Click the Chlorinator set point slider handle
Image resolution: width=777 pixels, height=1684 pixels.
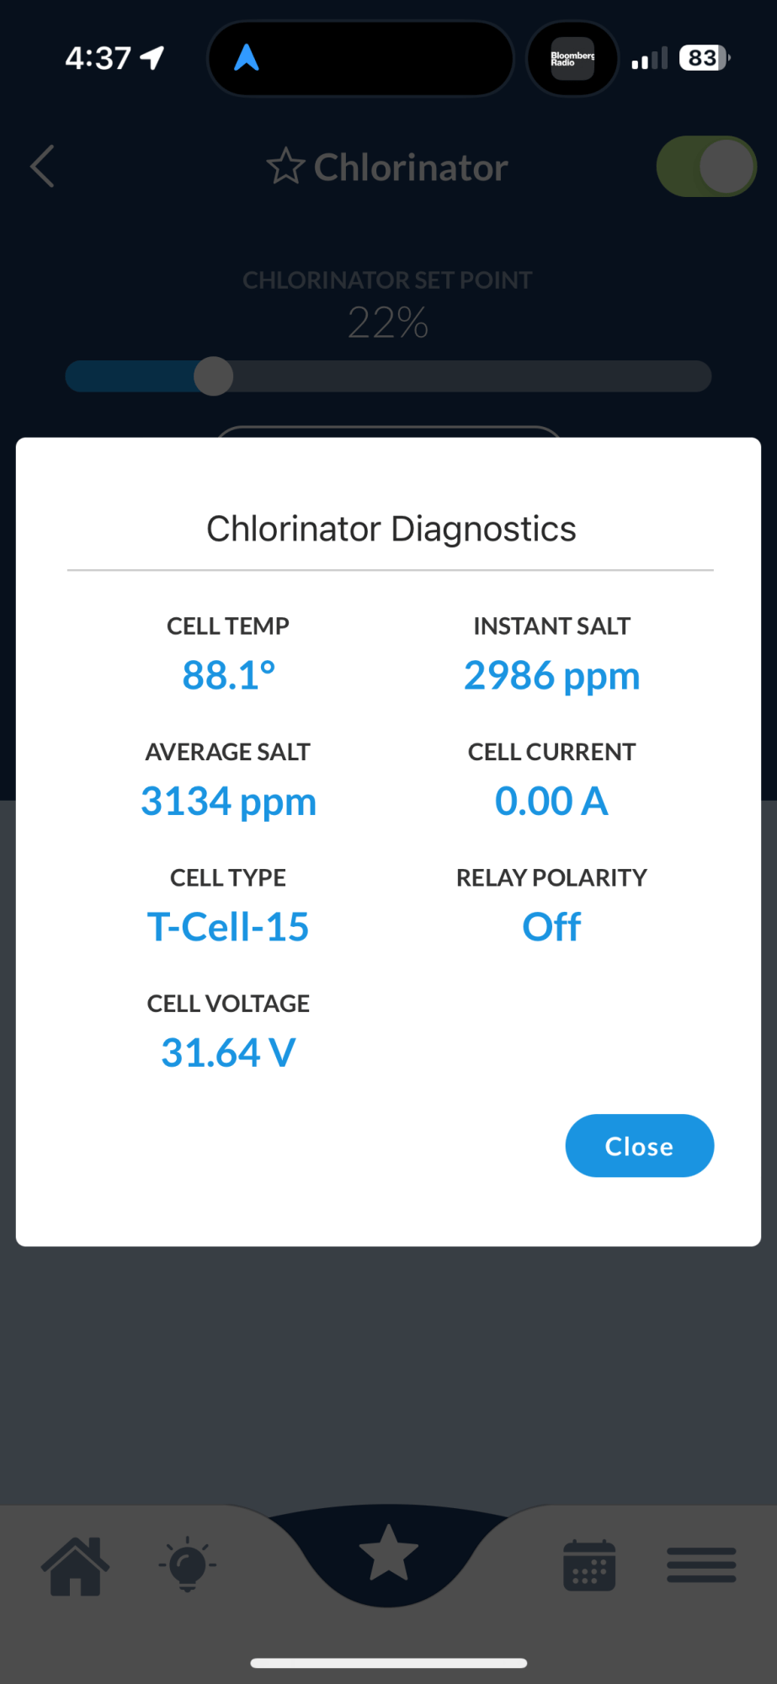click(214, 376)
